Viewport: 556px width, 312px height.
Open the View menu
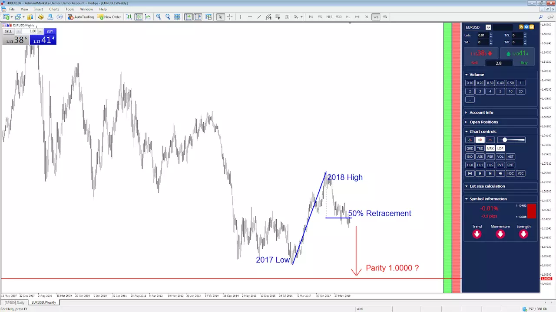tap(24, 9)
